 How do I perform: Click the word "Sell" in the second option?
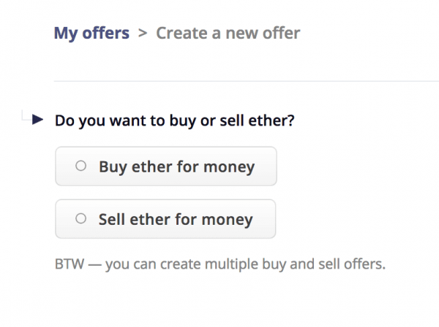point(113,219)
